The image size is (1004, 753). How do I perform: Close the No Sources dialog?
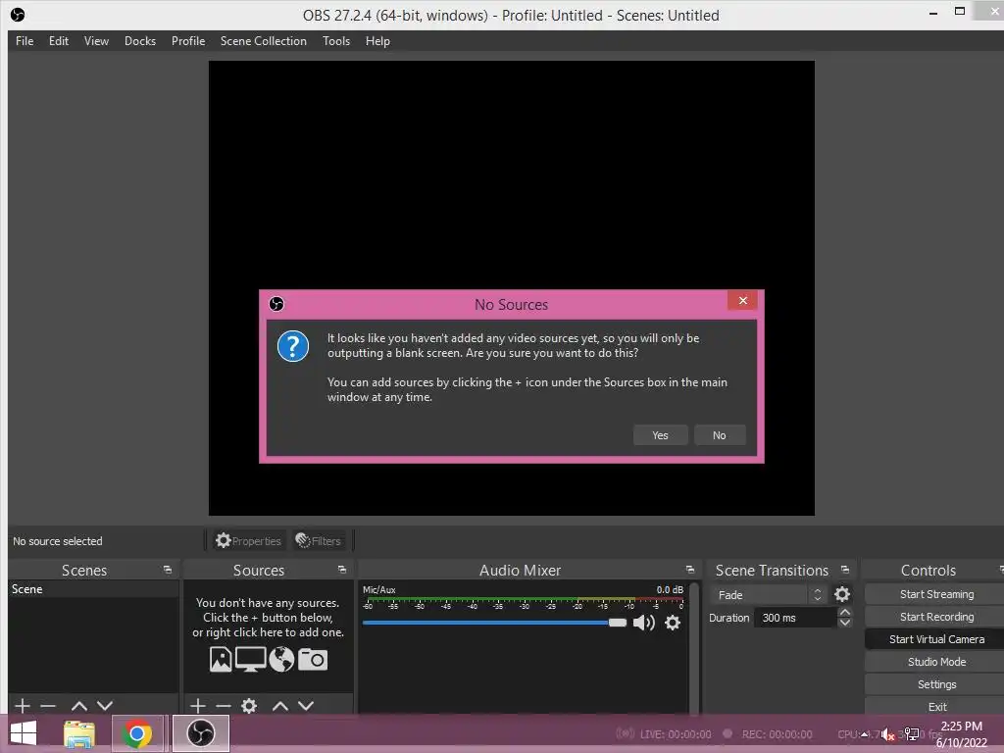tap(743, 300)
